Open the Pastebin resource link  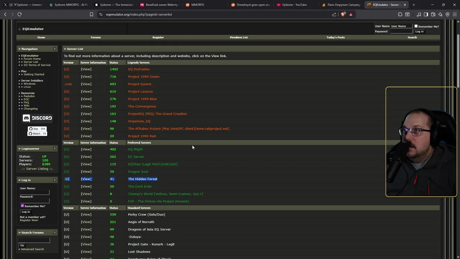coord(29,96)
